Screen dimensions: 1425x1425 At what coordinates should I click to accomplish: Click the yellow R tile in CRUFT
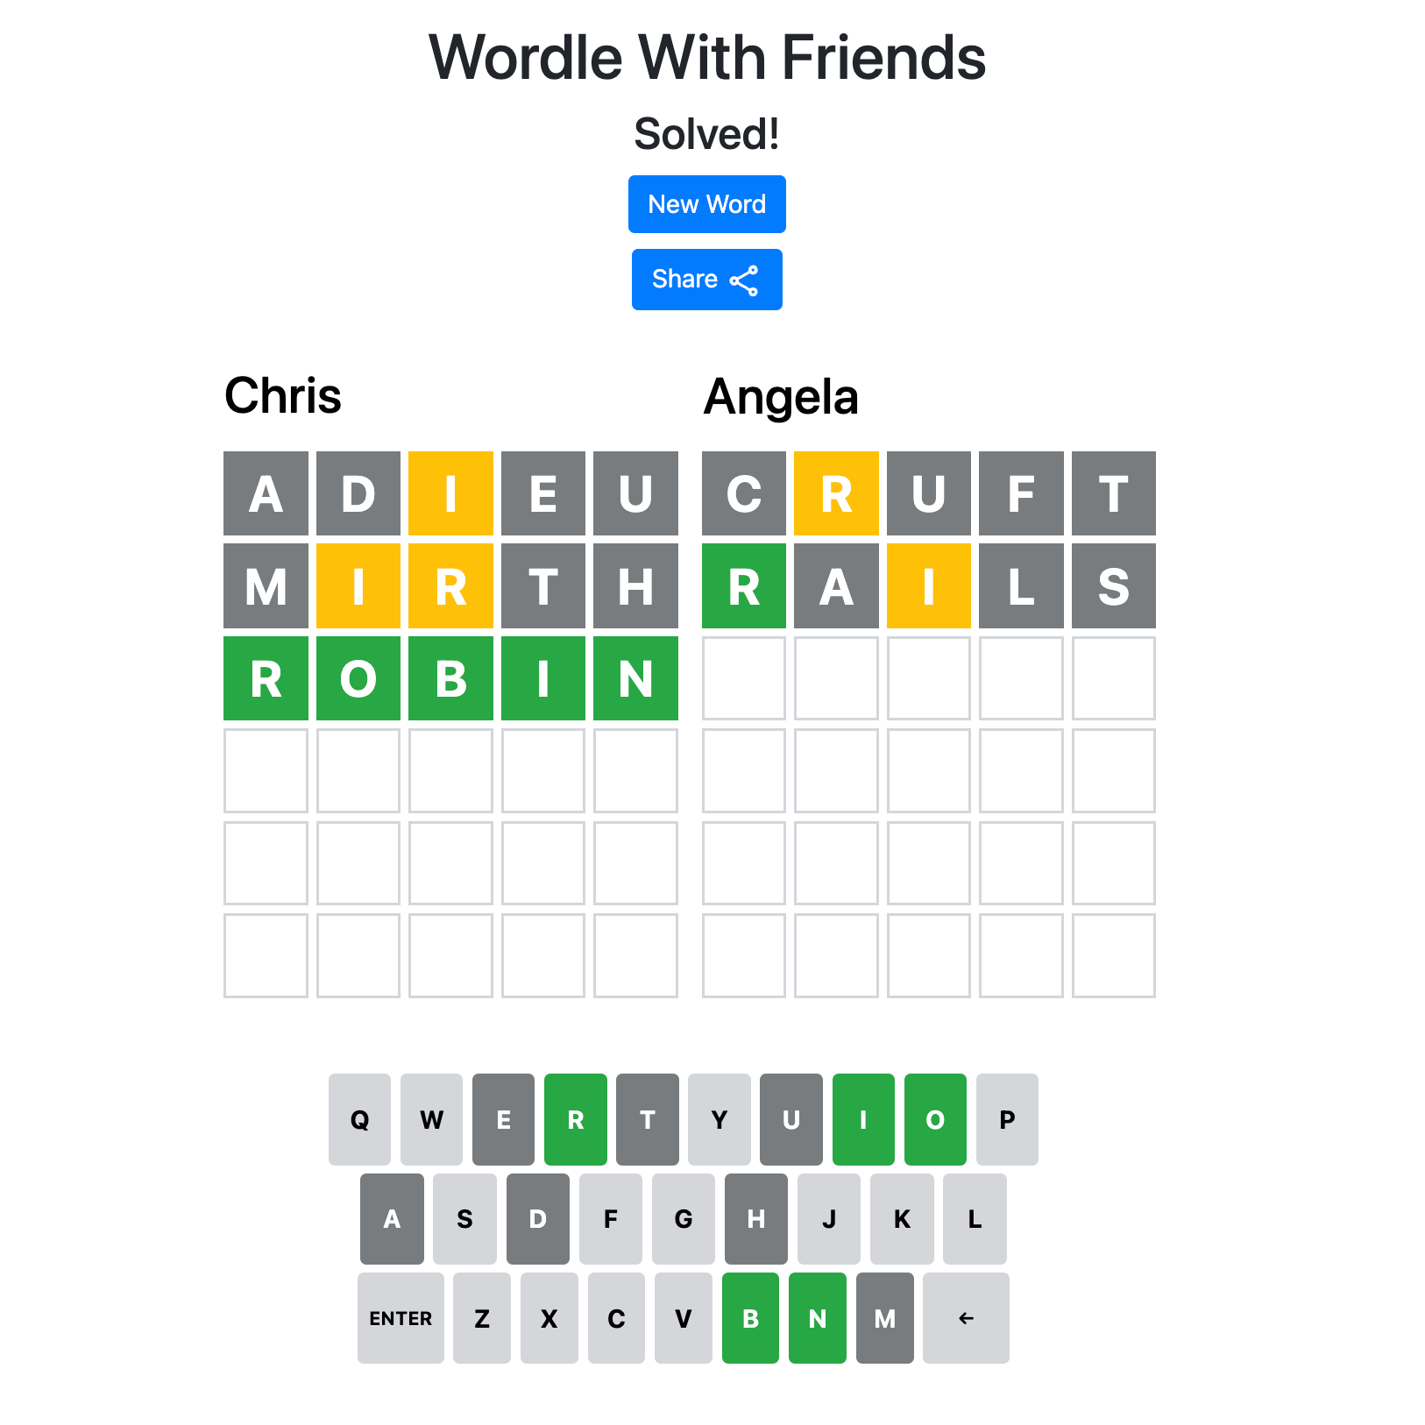point(836,493)
